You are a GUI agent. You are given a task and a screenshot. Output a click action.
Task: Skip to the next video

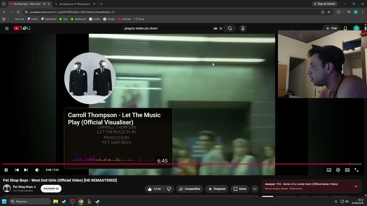coord(26,170)
